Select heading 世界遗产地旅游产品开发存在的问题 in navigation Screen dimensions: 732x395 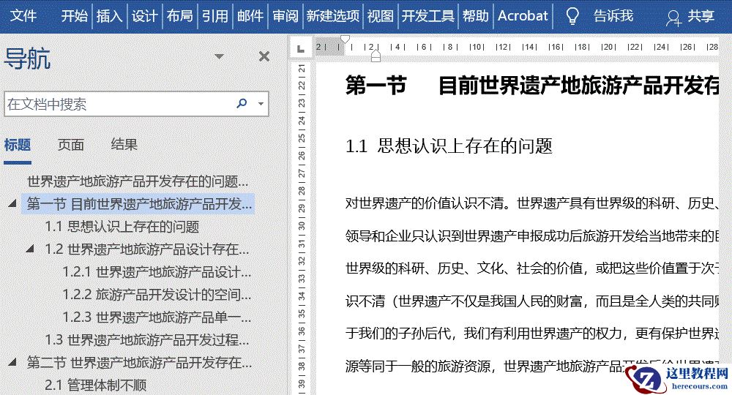(x=138, y=181)
